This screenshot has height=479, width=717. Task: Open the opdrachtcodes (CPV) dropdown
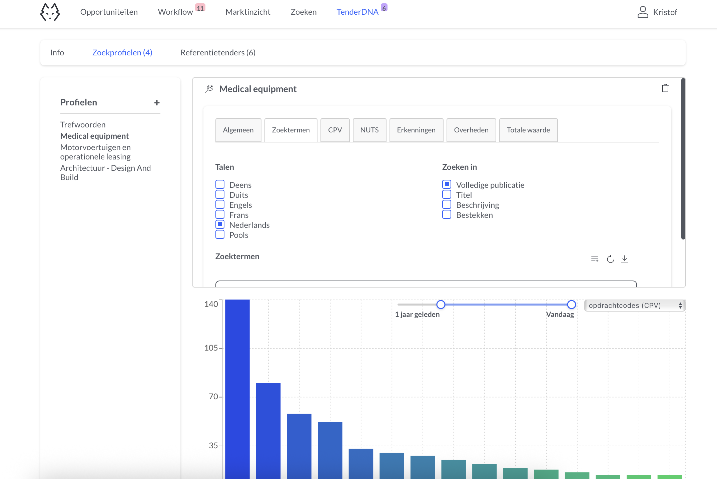[634, 305]
